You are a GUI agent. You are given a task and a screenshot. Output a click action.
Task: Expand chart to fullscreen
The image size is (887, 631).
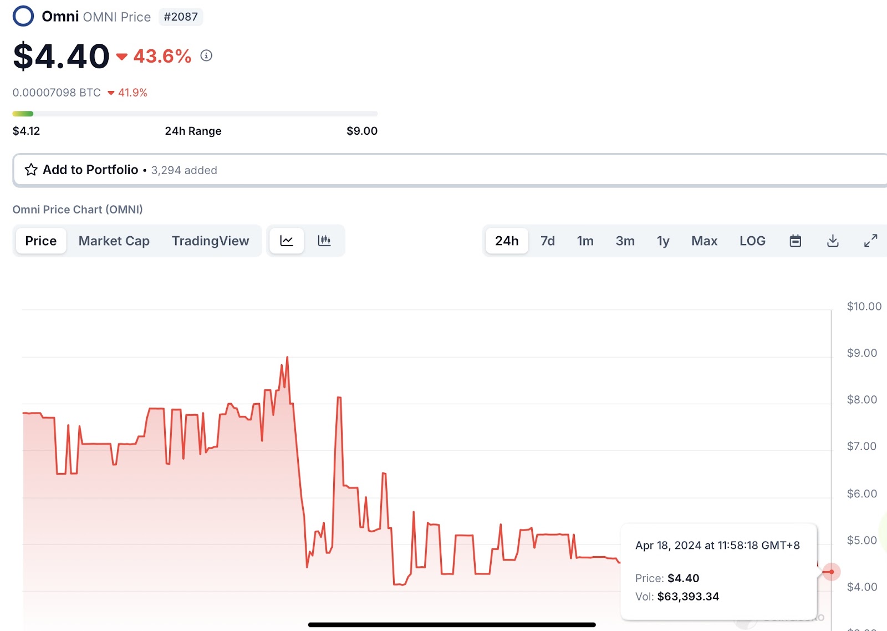[870, 241]
